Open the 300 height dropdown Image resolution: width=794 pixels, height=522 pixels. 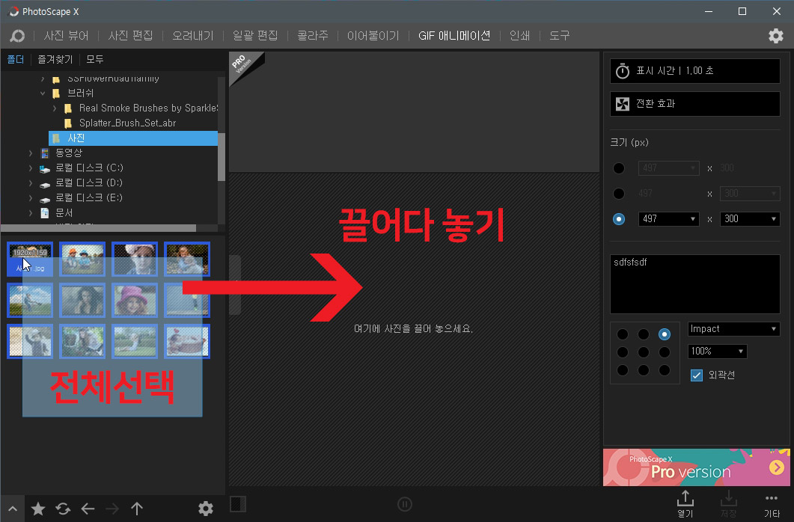coord(750,219)
